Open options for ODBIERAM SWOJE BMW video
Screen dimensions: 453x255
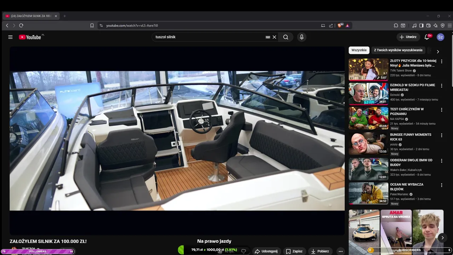pos(441,161)
